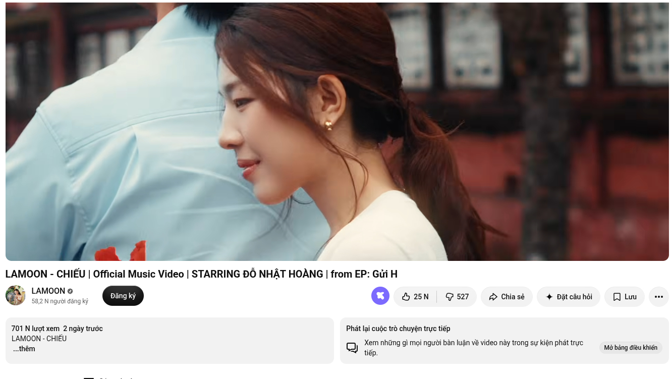The width and height of the screenshot is (672, 379).
Task: Click Mở bảng điều khiển button
Action: tap(631, 348)
